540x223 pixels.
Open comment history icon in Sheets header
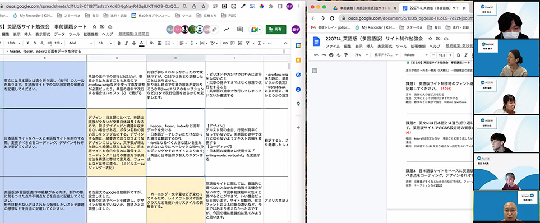coord(240,30)
